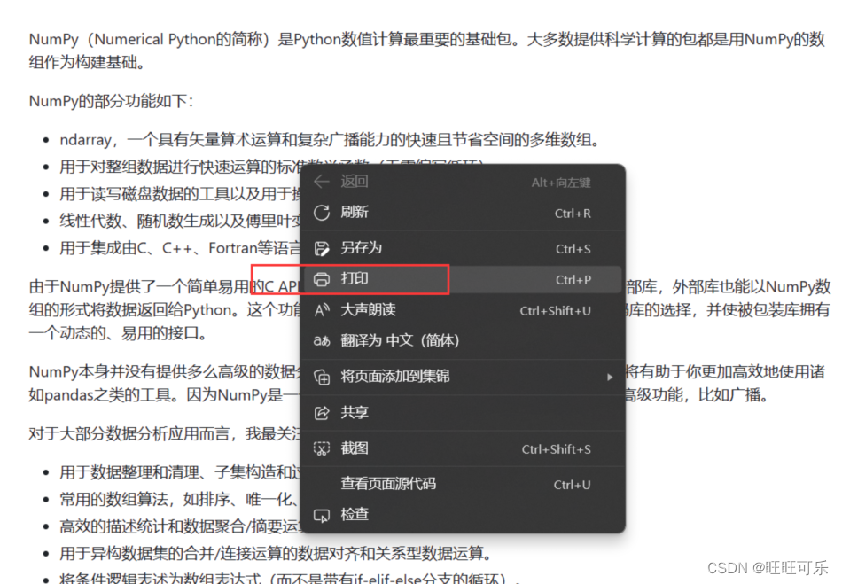Select 检查 in the context menu

click(x=463, y=515)
